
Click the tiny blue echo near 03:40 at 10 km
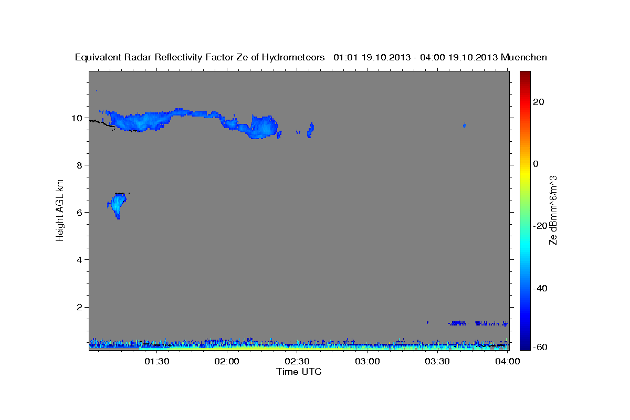[465, 125]
